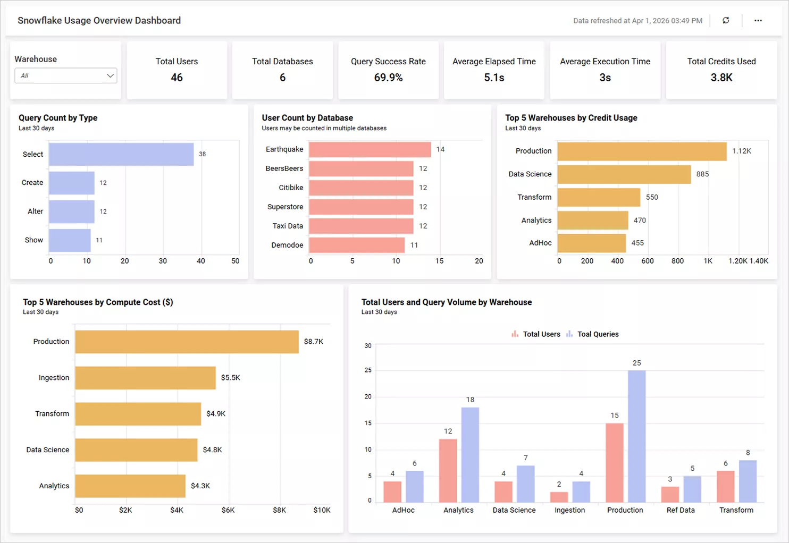Viewport: 789px width, 543px height.
Task: Click the Ingestion bar in Compute Cost chart
Action: [146, 378]
